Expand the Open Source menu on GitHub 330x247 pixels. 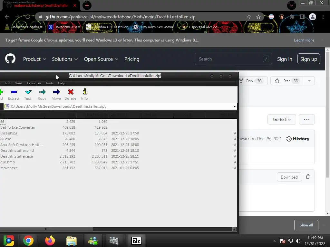[101, 59]
